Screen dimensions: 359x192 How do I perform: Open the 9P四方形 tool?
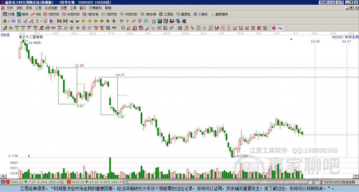coord(71,14)
